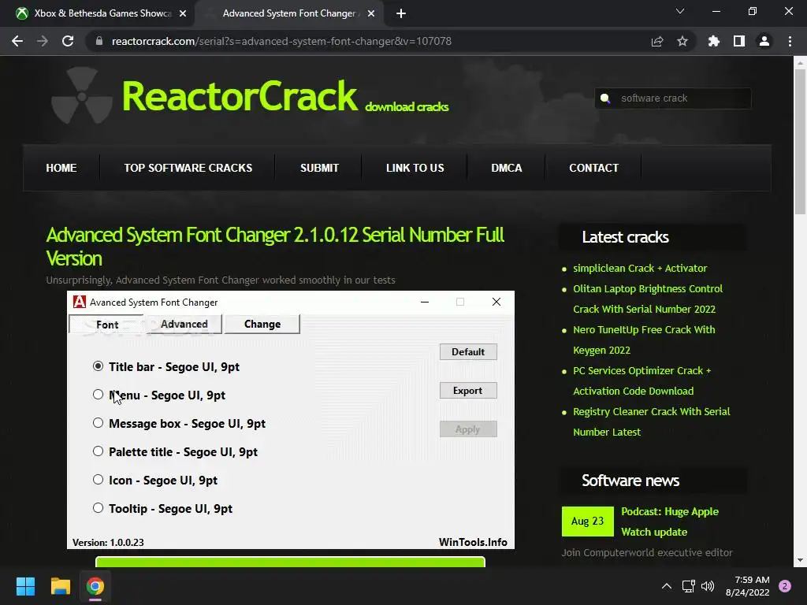Close the Advanced System Font Changer tab
The width and height of the screenshot is (807, 605).
click(371, 13)
